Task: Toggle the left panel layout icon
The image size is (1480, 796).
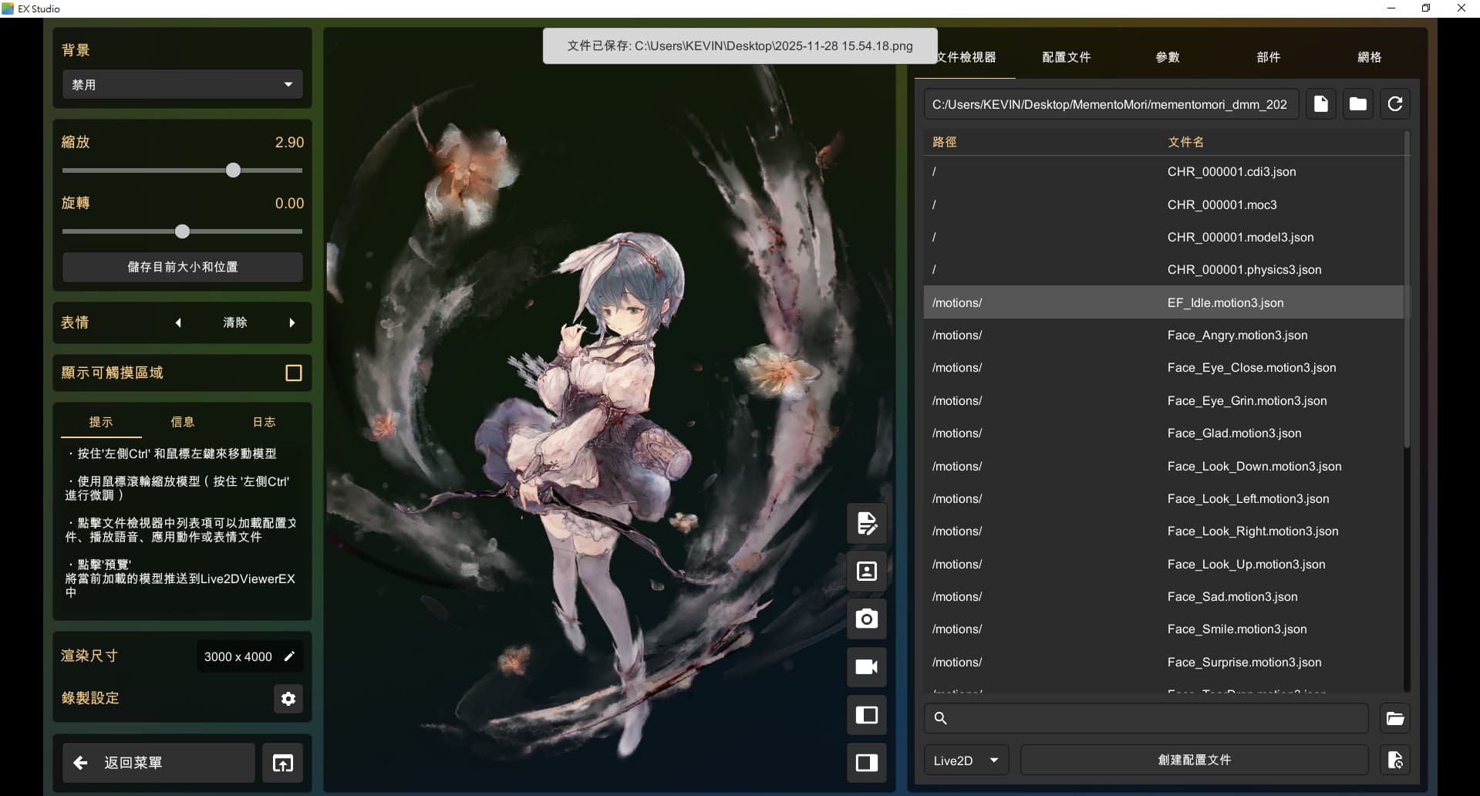Action: (866, 715)
